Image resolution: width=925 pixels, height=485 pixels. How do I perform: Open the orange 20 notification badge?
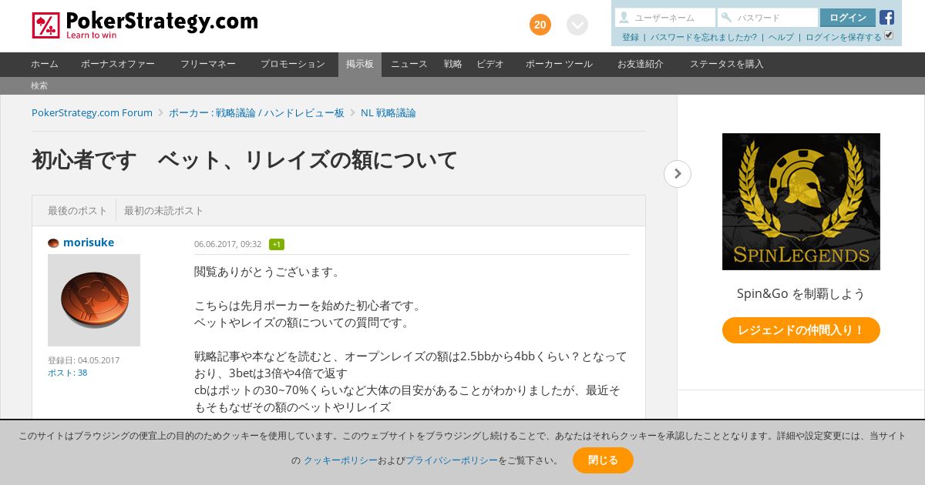[540, 25]
